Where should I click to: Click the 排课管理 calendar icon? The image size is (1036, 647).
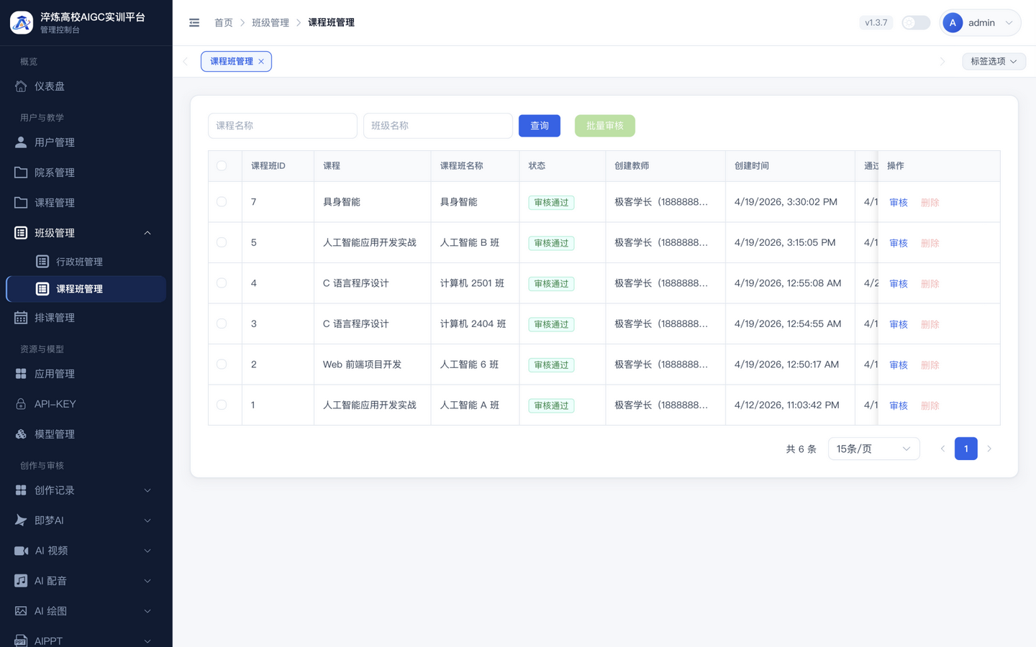(x=21, y=318)
